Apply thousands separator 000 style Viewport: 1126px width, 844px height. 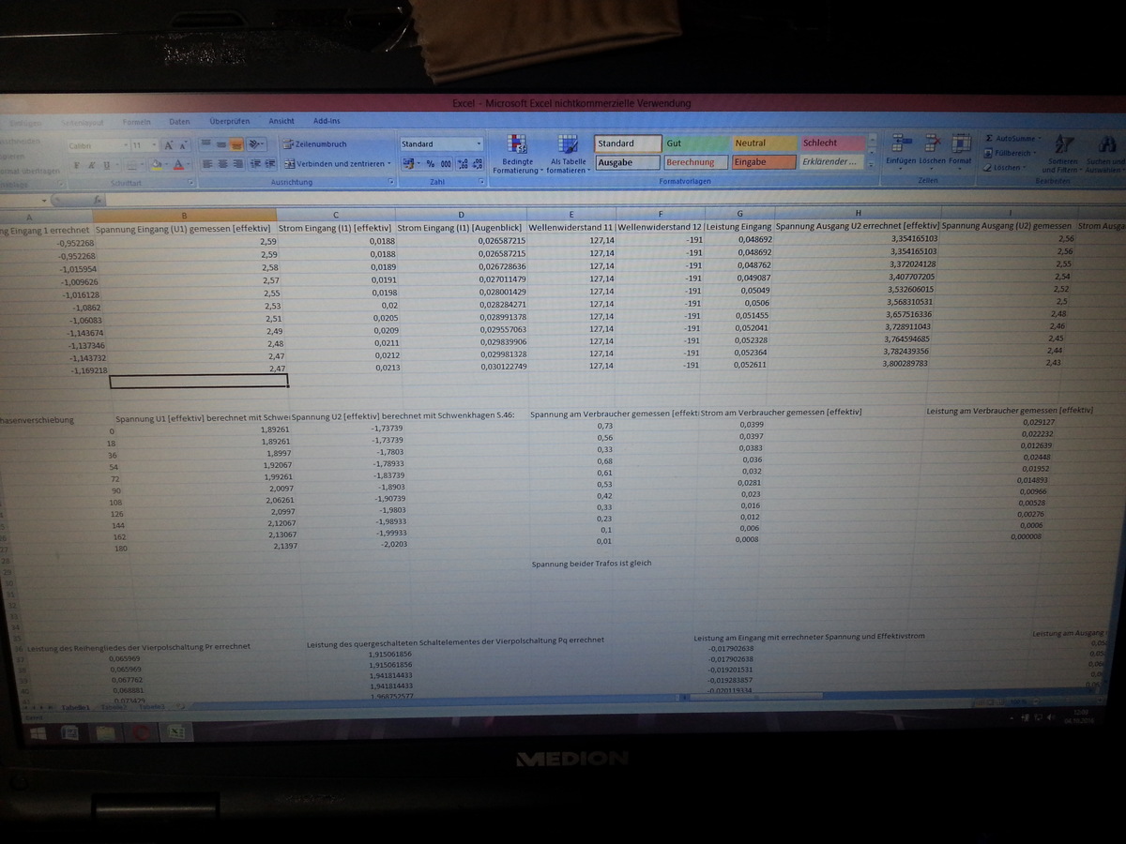tap(446, 164)
